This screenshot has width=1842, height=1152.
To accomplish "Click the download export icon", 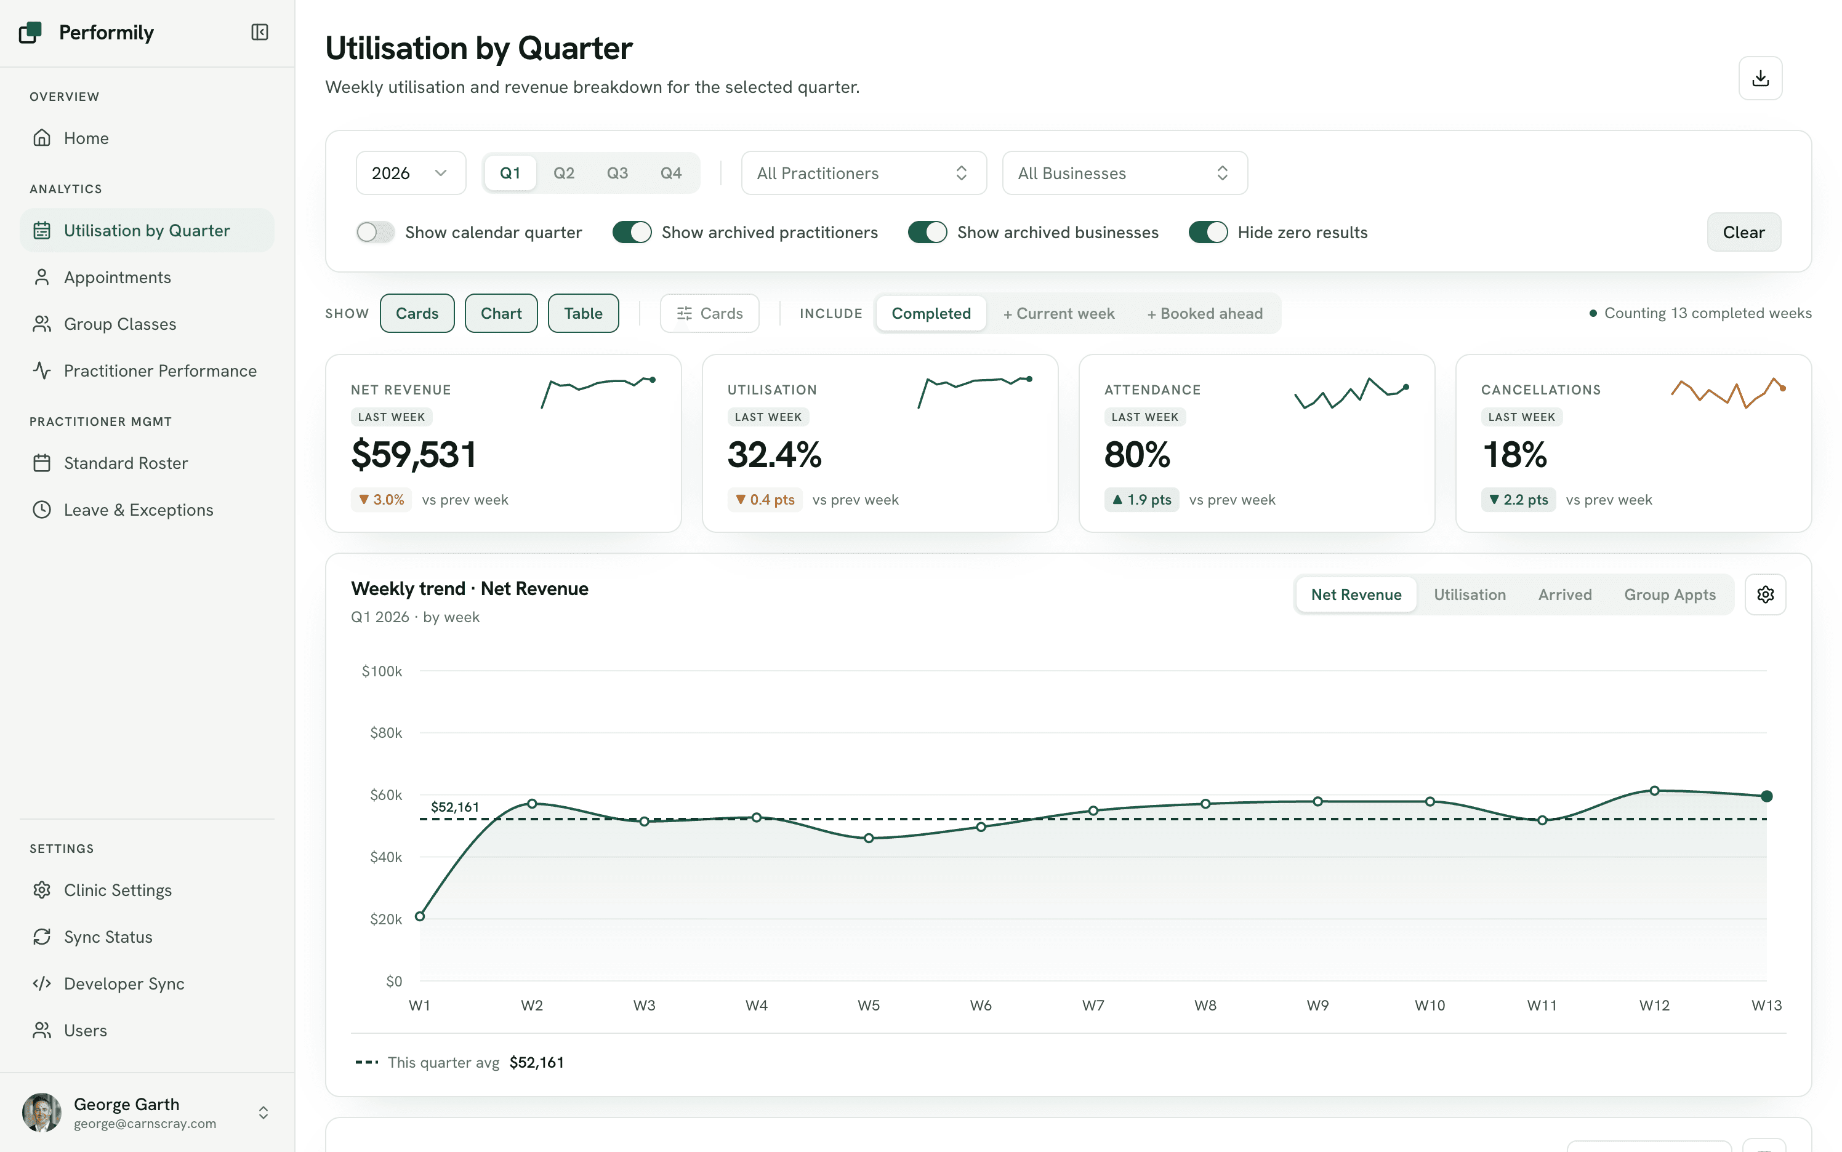I will [x=1760, y=78].
